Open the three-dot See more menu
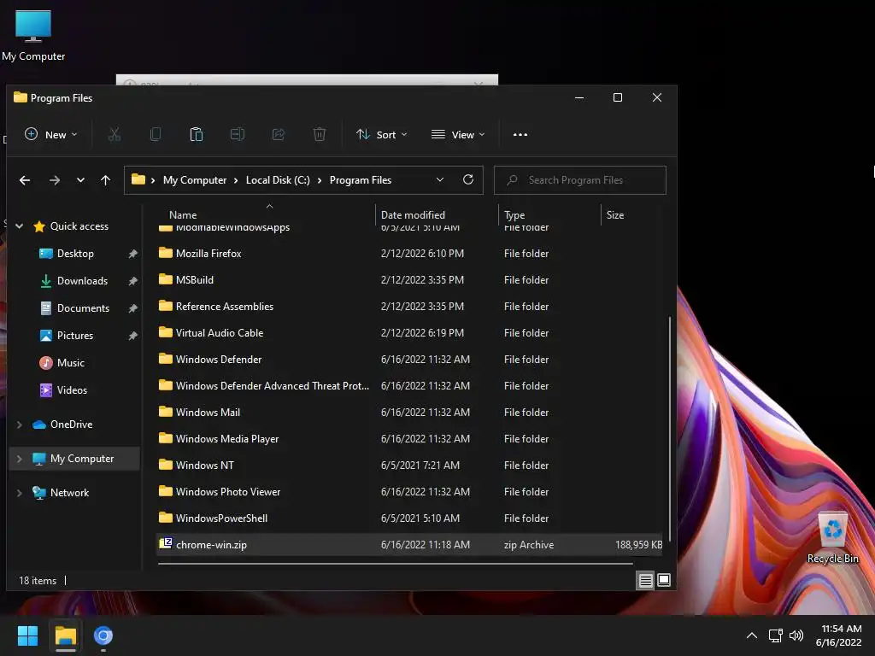The image size is (875, 656). [520, 134]
